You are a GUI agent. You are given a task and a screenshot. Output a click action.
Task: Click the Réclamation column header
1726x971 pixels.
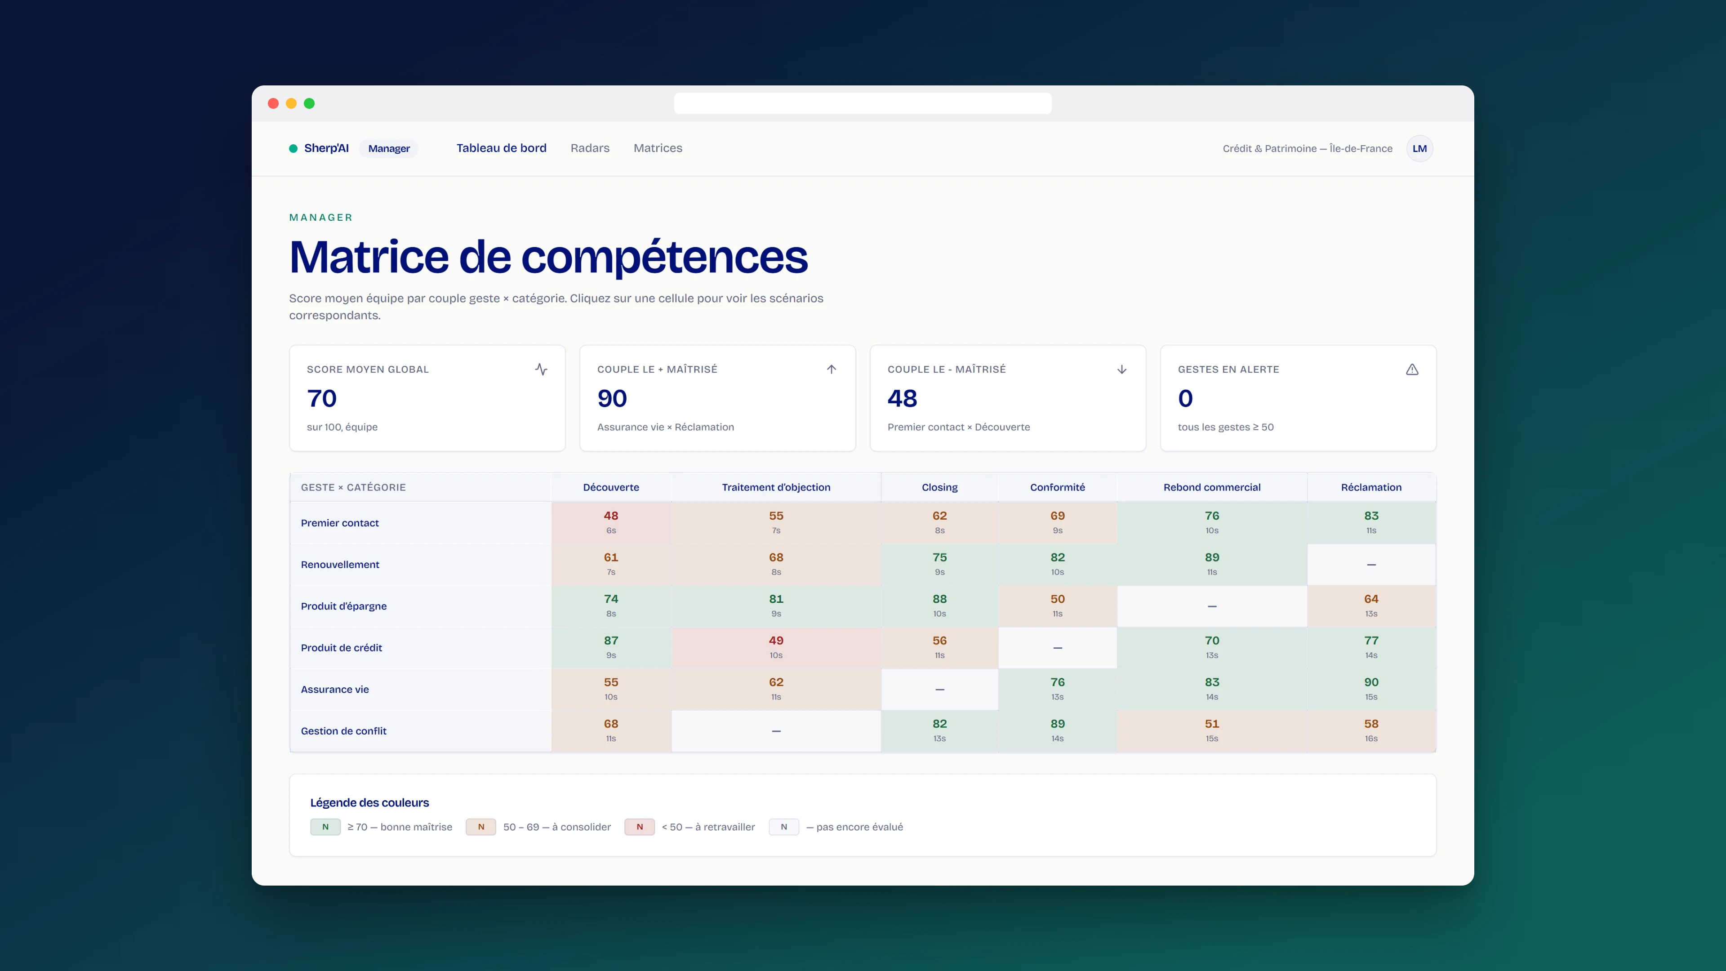(1371, 487)
